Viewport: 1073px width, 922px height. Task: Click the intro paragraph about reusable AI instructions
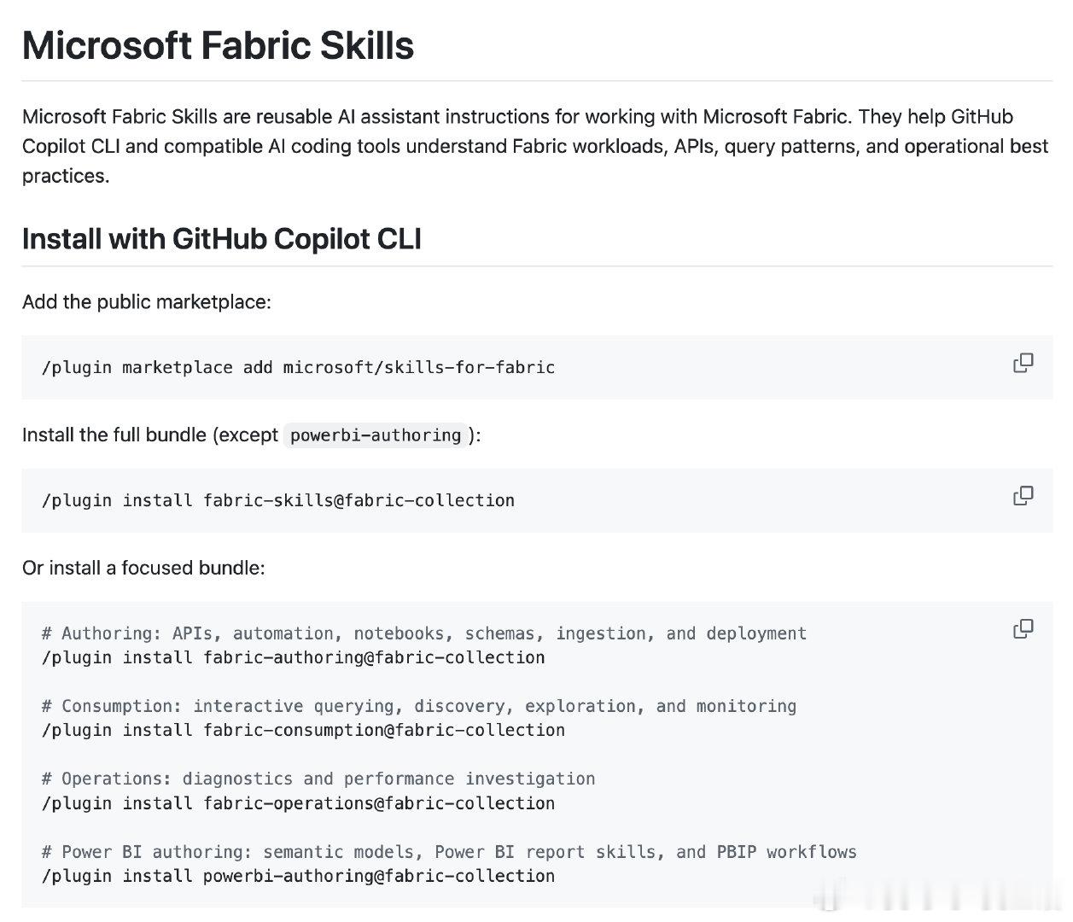tap(535, 146)
